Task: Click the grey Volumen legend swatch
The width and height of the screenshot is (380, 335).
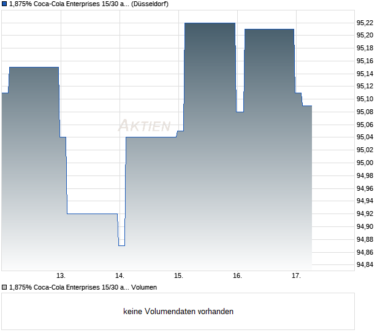Action: pyautogui.click(x=4, y=287)
